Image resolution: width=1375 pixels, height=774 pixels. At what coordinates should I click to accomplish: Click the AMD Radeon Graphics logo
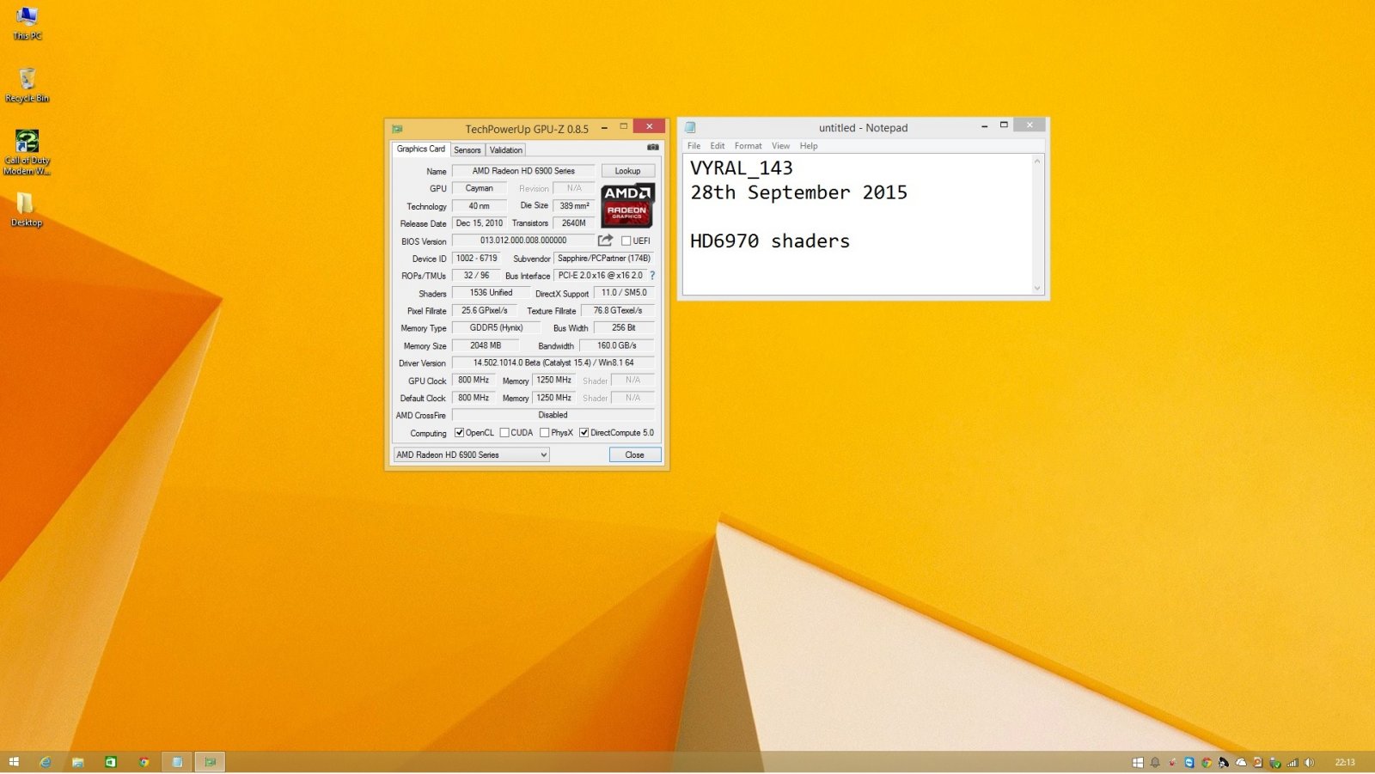tap(627, 204)
